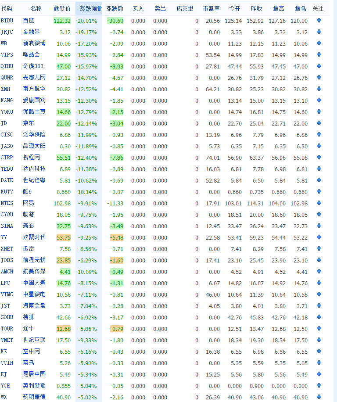Add CTRP to watchlist using plus icon
This screenshot has width=337, height=402.
(319, 158)
